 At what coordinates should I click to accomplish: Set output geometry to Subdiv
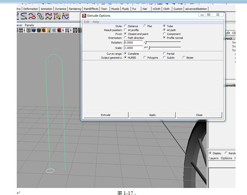click(x=164, y=57)
